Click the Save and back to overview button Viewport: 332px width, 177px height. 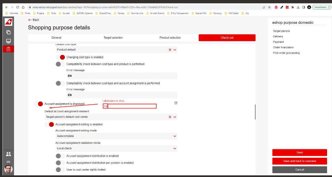[300, 161]
